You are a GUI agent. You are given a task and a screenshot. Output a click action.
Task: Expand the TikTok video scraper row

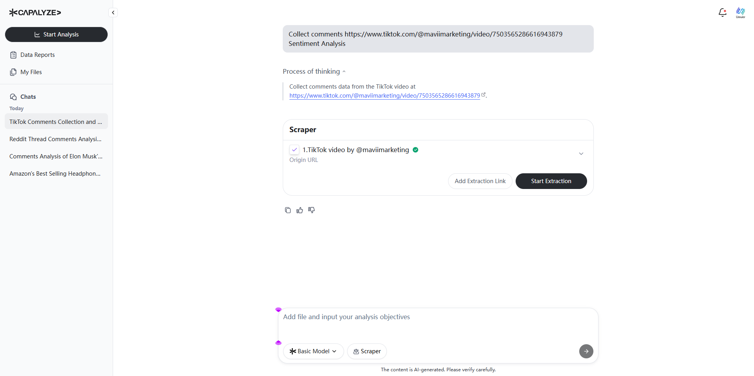pyautogui.click(x=581, y=154)
